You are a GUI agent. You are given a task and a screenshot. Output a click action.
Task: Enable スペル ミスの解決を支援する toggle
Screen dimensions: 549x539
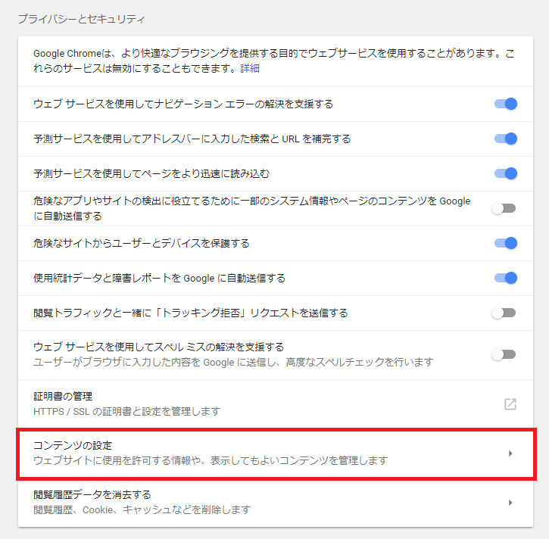pyautogui.click(x=504, y=354)
